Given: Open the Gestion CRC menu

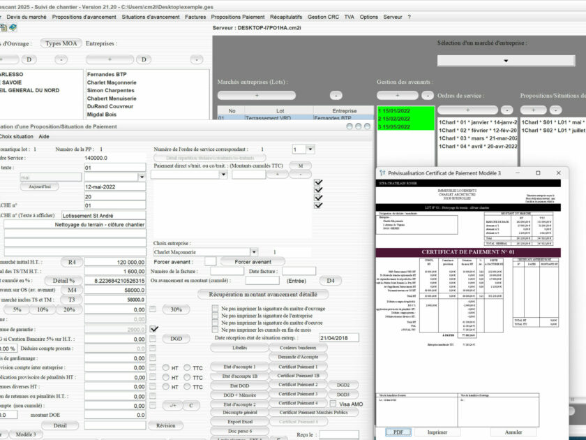Looking at the screenshot, I should 323,17.
